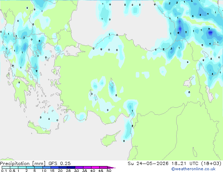Screen dimensions: 223x172
Task: Pick the 35–40 mm legend color swatch
Action: click(87, 167)
